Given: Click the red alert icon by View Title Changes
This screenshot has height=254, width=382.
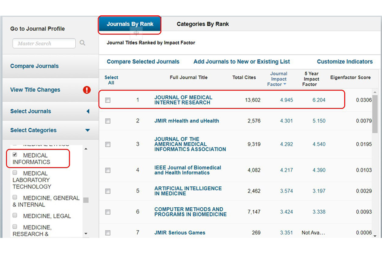Looking at the screenshot, I should tap(87, 90).
